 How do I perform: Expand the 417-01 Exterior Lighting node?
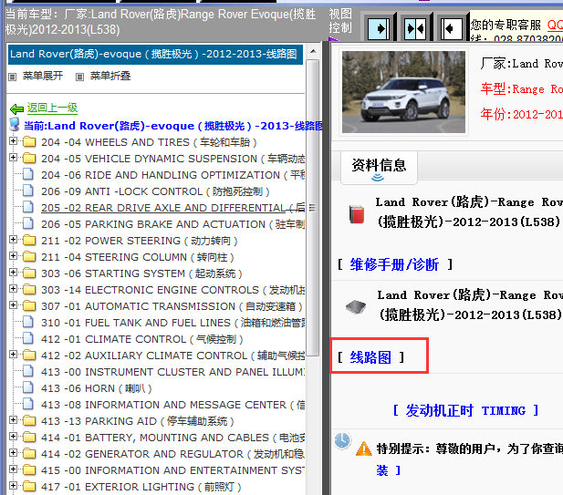[14, 486]
